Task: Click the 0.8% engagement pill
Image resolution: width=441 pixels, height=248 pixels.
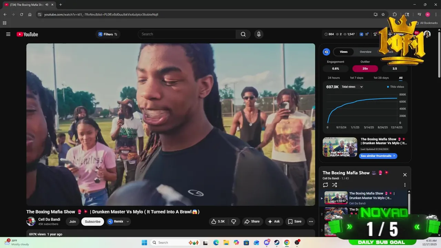Action: [336, 69]
